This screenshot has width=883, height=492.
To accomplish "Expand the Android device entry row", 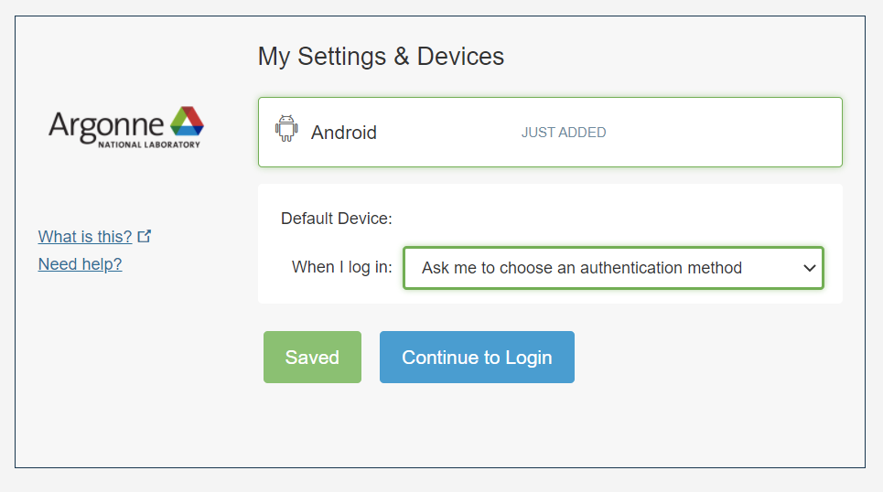I will coord(550,133).
